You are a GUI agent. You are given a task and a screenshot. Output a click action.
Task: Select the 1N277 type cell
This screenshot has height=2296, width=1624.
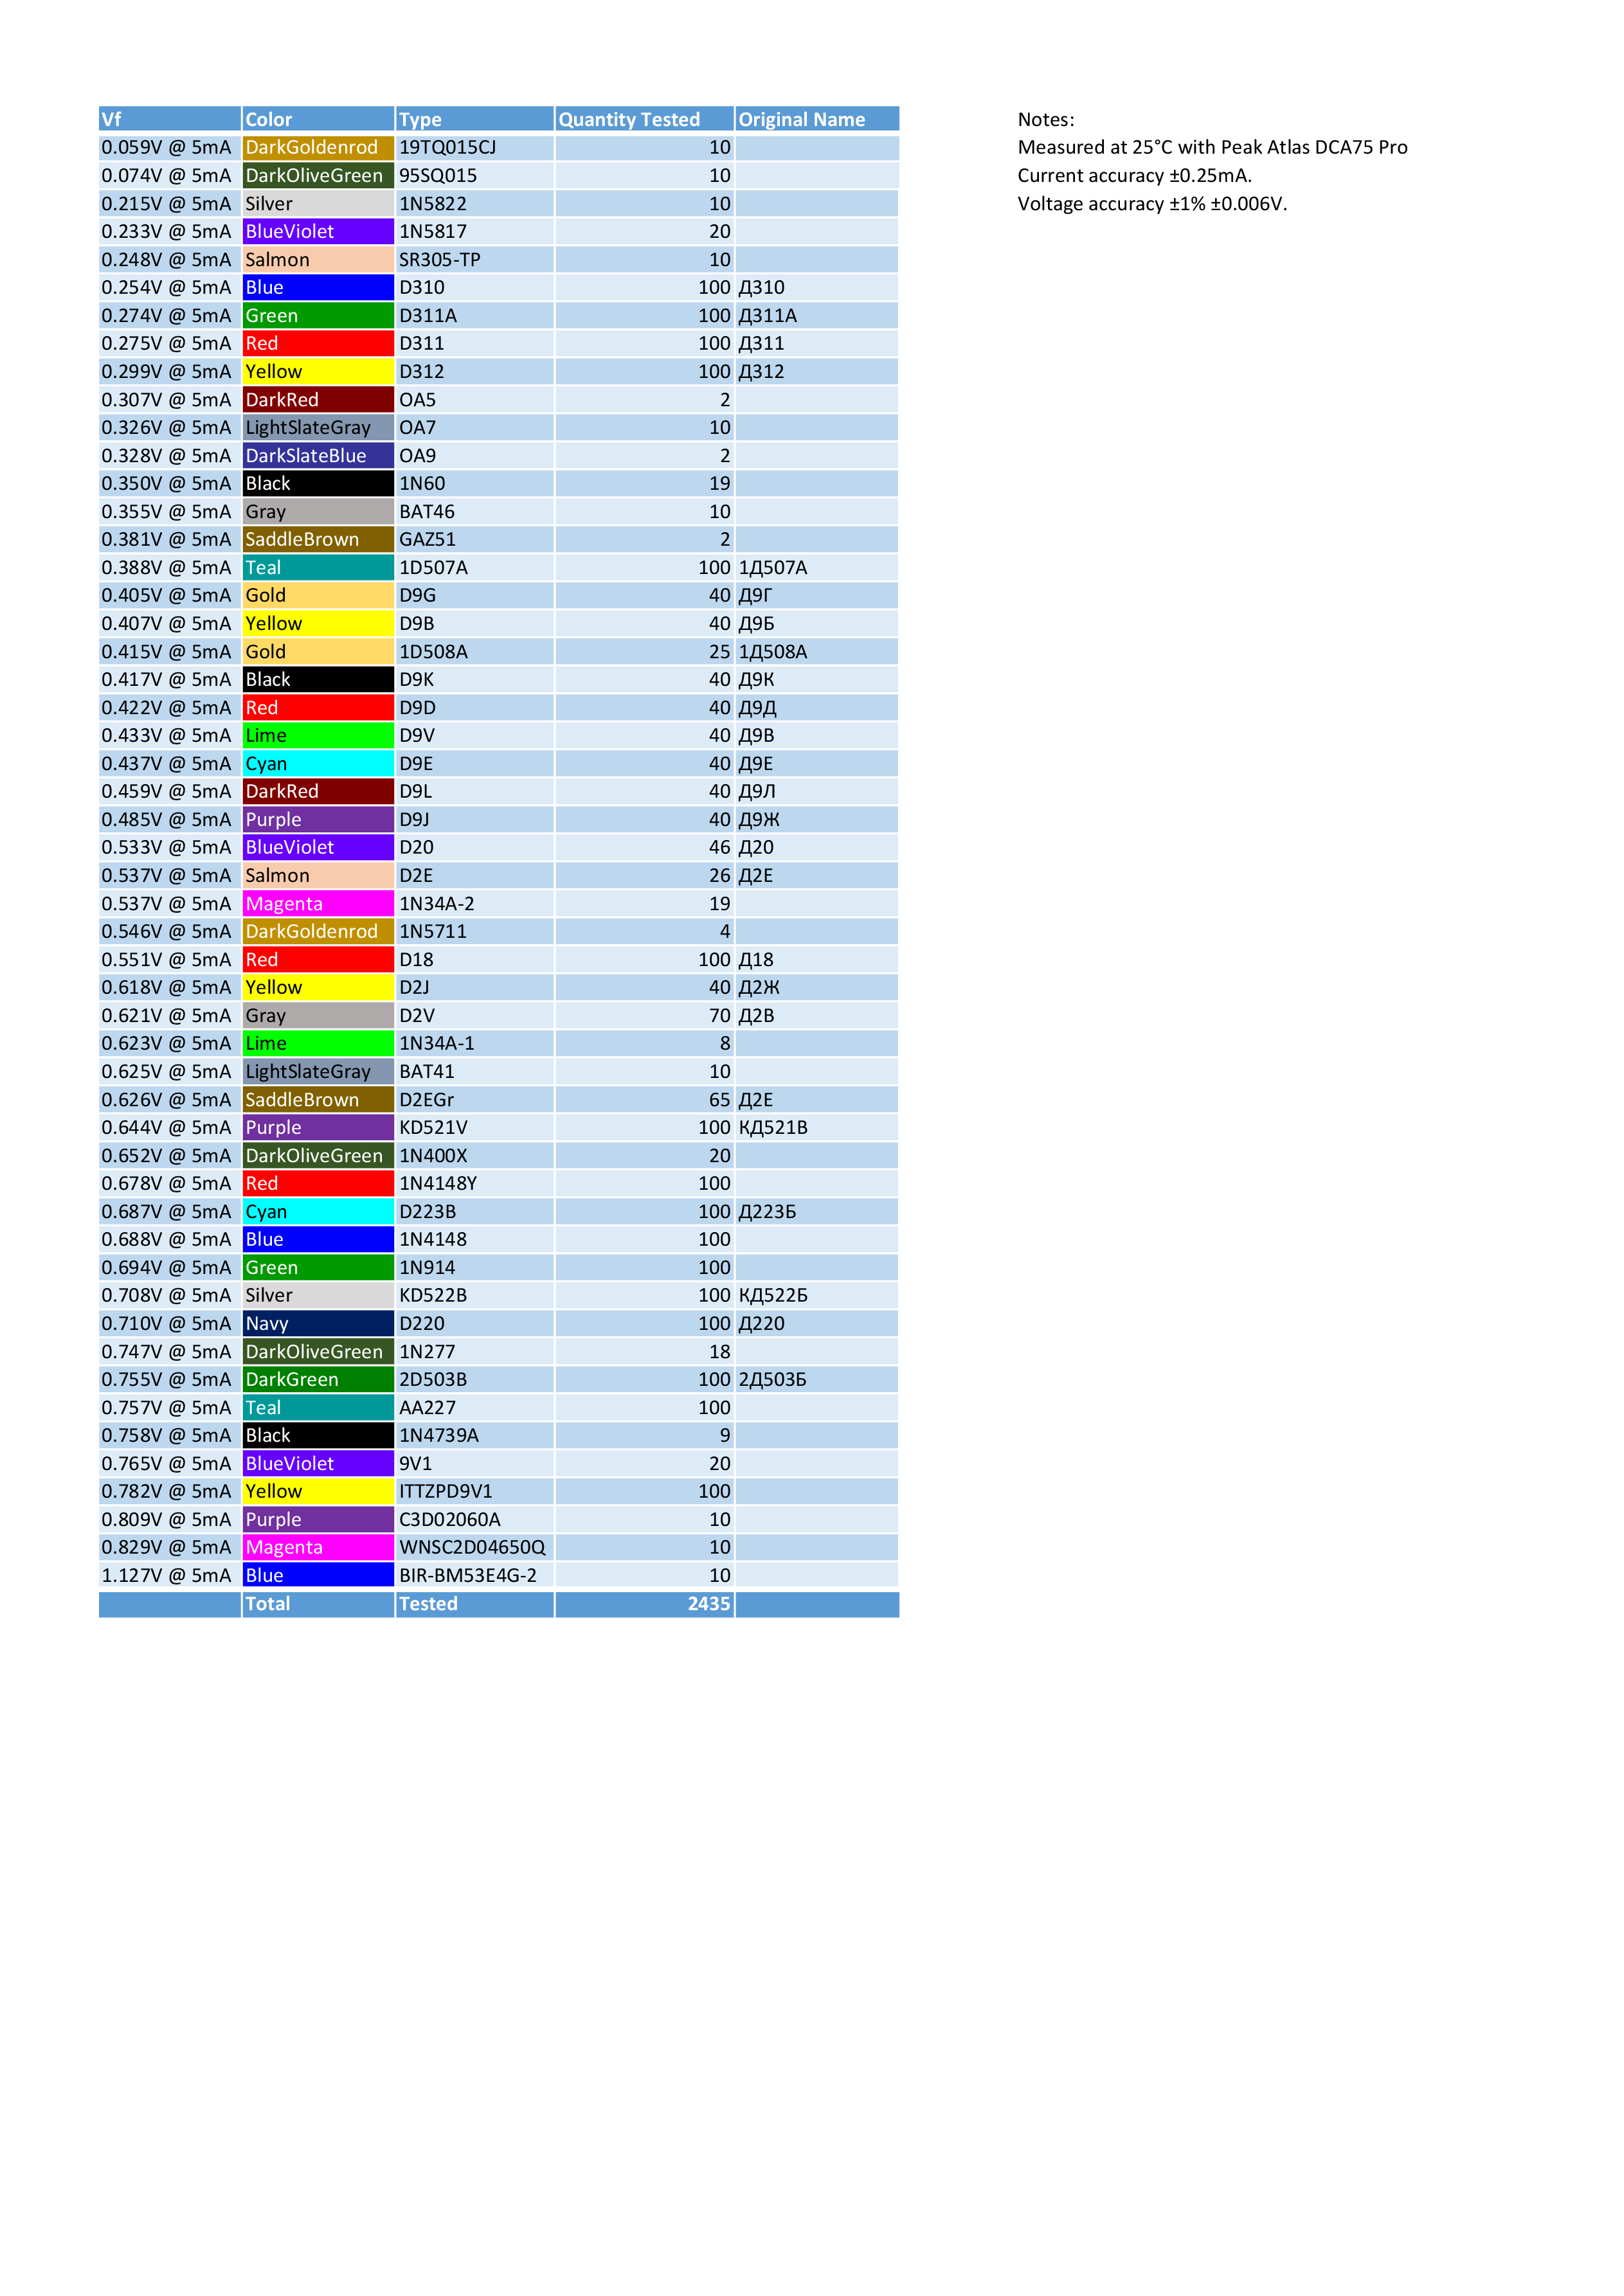[475, 1351]
